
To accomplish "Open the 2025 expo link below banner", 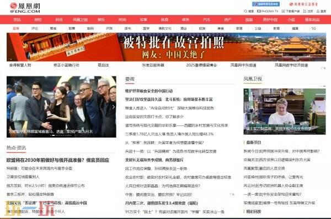I will click(201, 65).
